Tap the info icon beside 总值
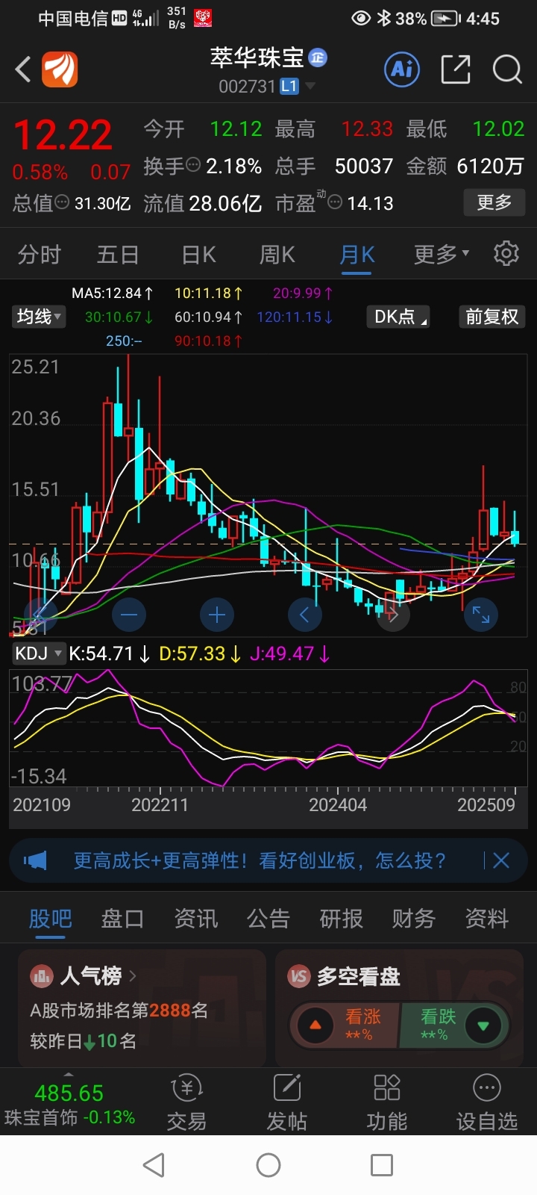 coord(63,202)
